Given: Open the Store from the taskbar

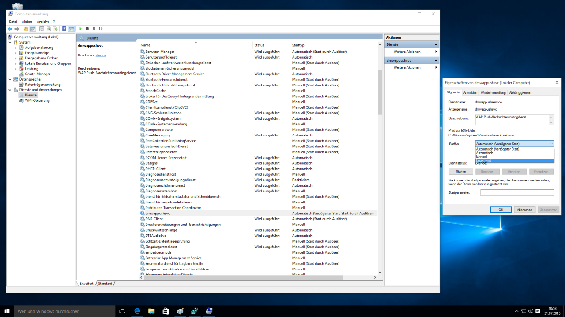Looking at the screenshot, I should coord(166,311).
